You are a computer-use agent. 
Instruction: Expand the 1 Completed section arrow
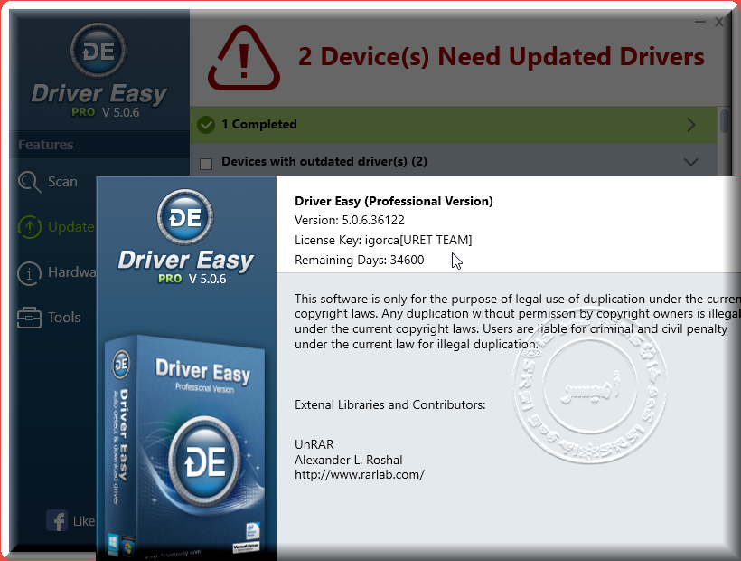(691, 125)
